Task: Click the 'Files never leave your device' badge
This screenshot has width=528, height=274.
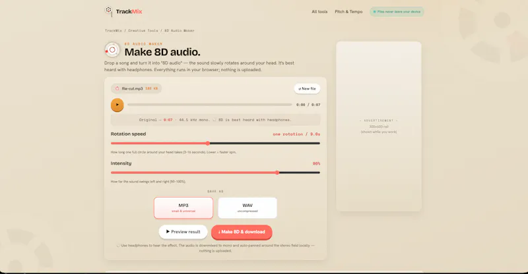Action: click(397, 11)
